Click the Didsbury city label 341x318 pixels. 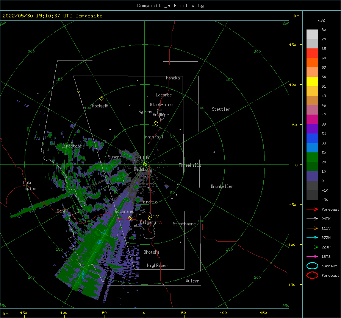(x=143, y=169)
